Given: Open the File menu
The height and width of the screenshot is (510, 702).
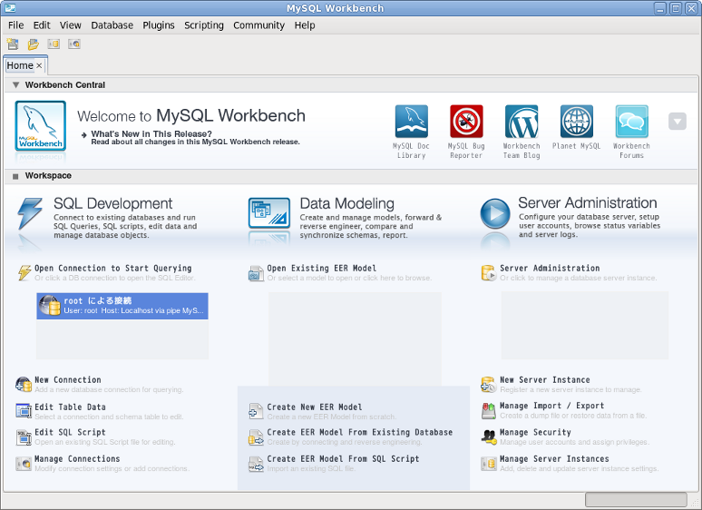Looking at the screenshot, I should pos(15,25).
